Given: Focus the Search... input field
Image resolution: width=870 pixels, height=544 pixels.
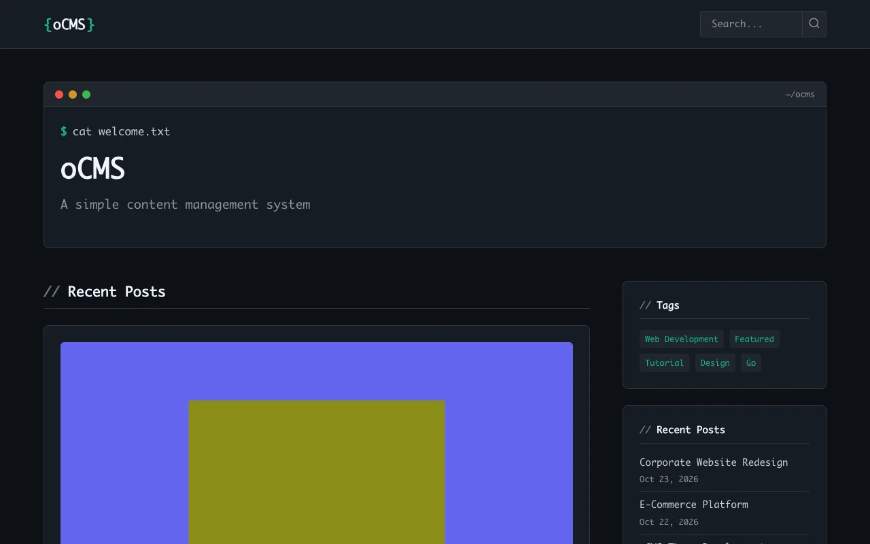Looking at the screenshot, I should (x=751, y=24).
